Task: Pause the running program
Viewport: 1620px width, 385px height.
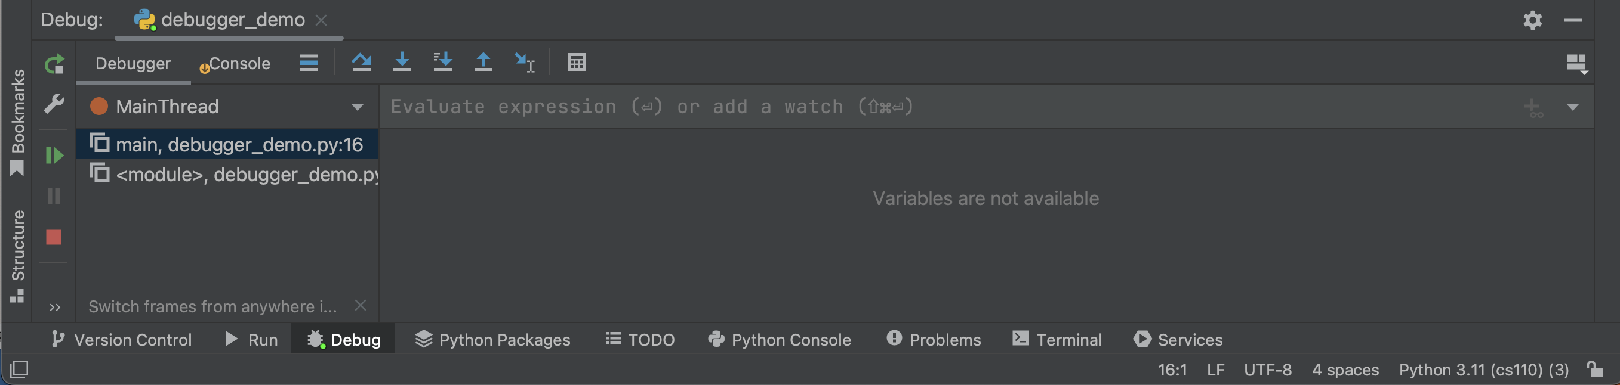Action: 54,196
